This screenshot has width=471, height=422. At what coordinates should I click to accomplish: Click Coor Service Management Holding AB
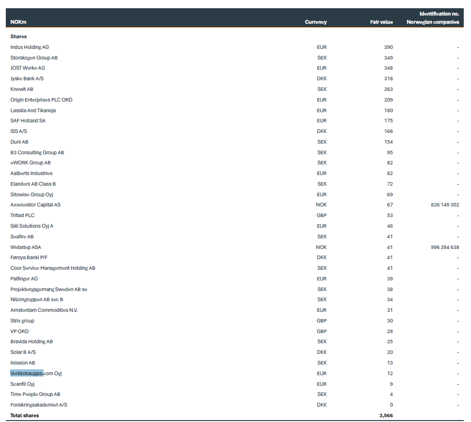coord(53,268)
